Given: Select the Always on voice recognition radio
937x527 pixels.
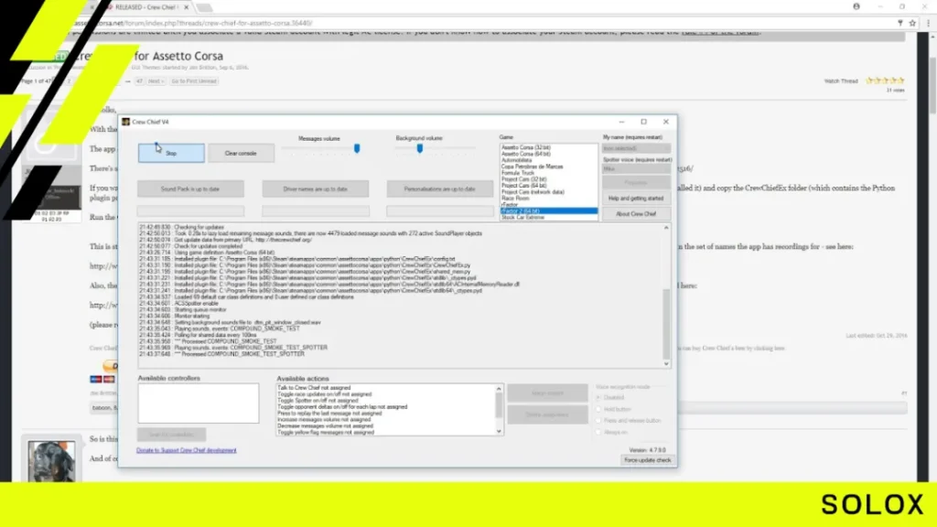Looking at the screenshot, I should pos(598,432).
